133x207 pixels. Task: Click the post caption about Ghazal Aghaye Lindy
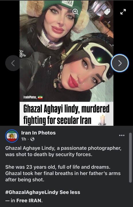point(63,151)
